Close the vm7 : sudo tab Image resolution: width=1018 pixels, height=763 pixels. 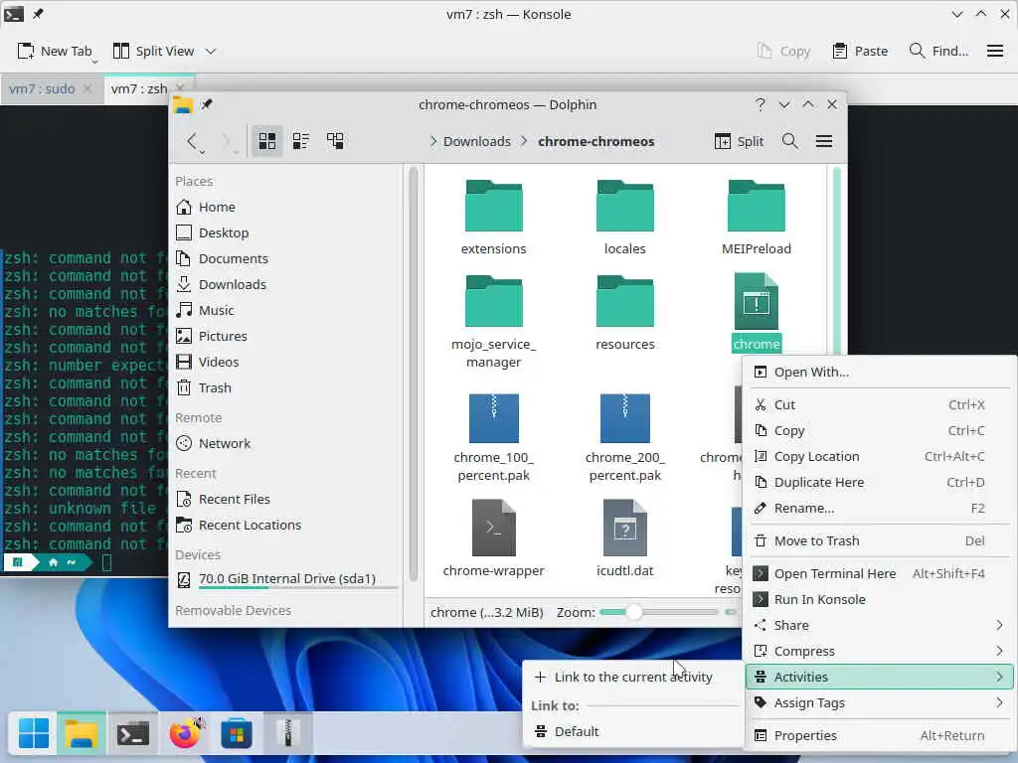click(x=87, y=88)
